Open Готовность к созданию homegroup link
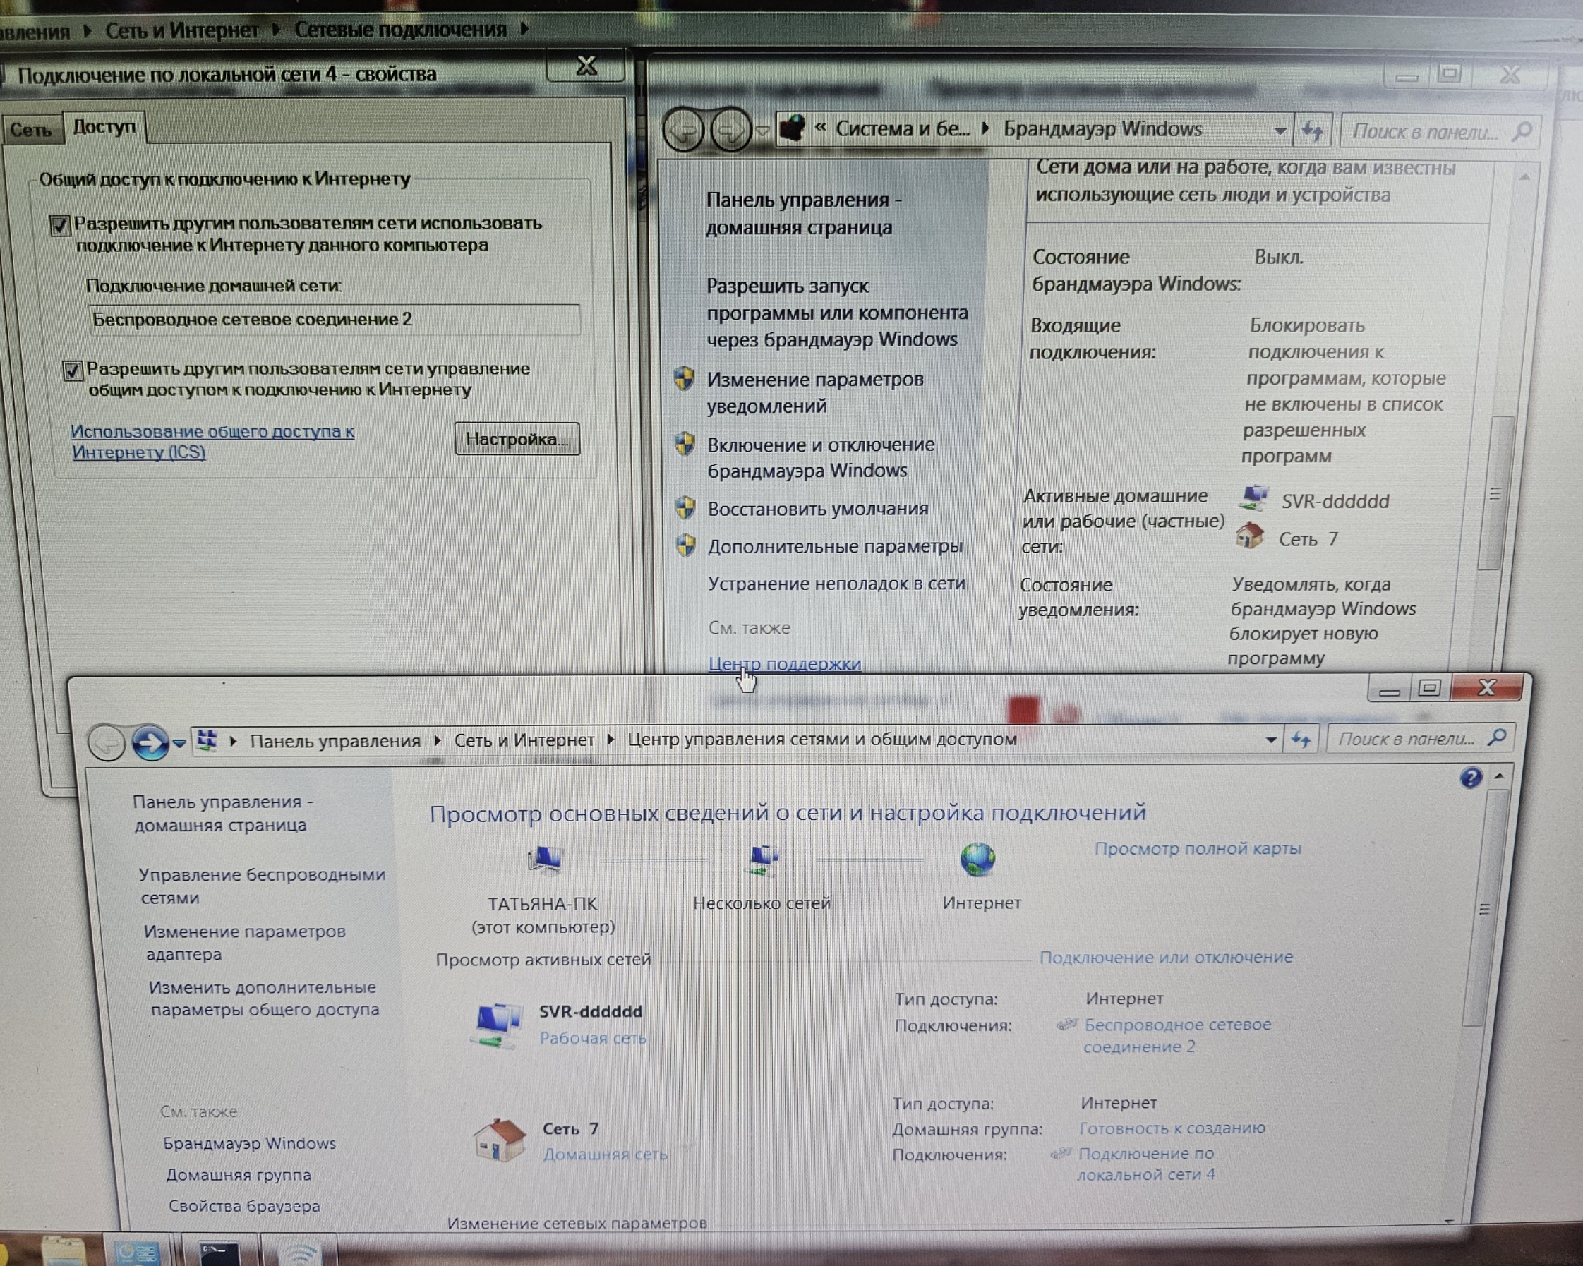 (x=1172, y=1127)
